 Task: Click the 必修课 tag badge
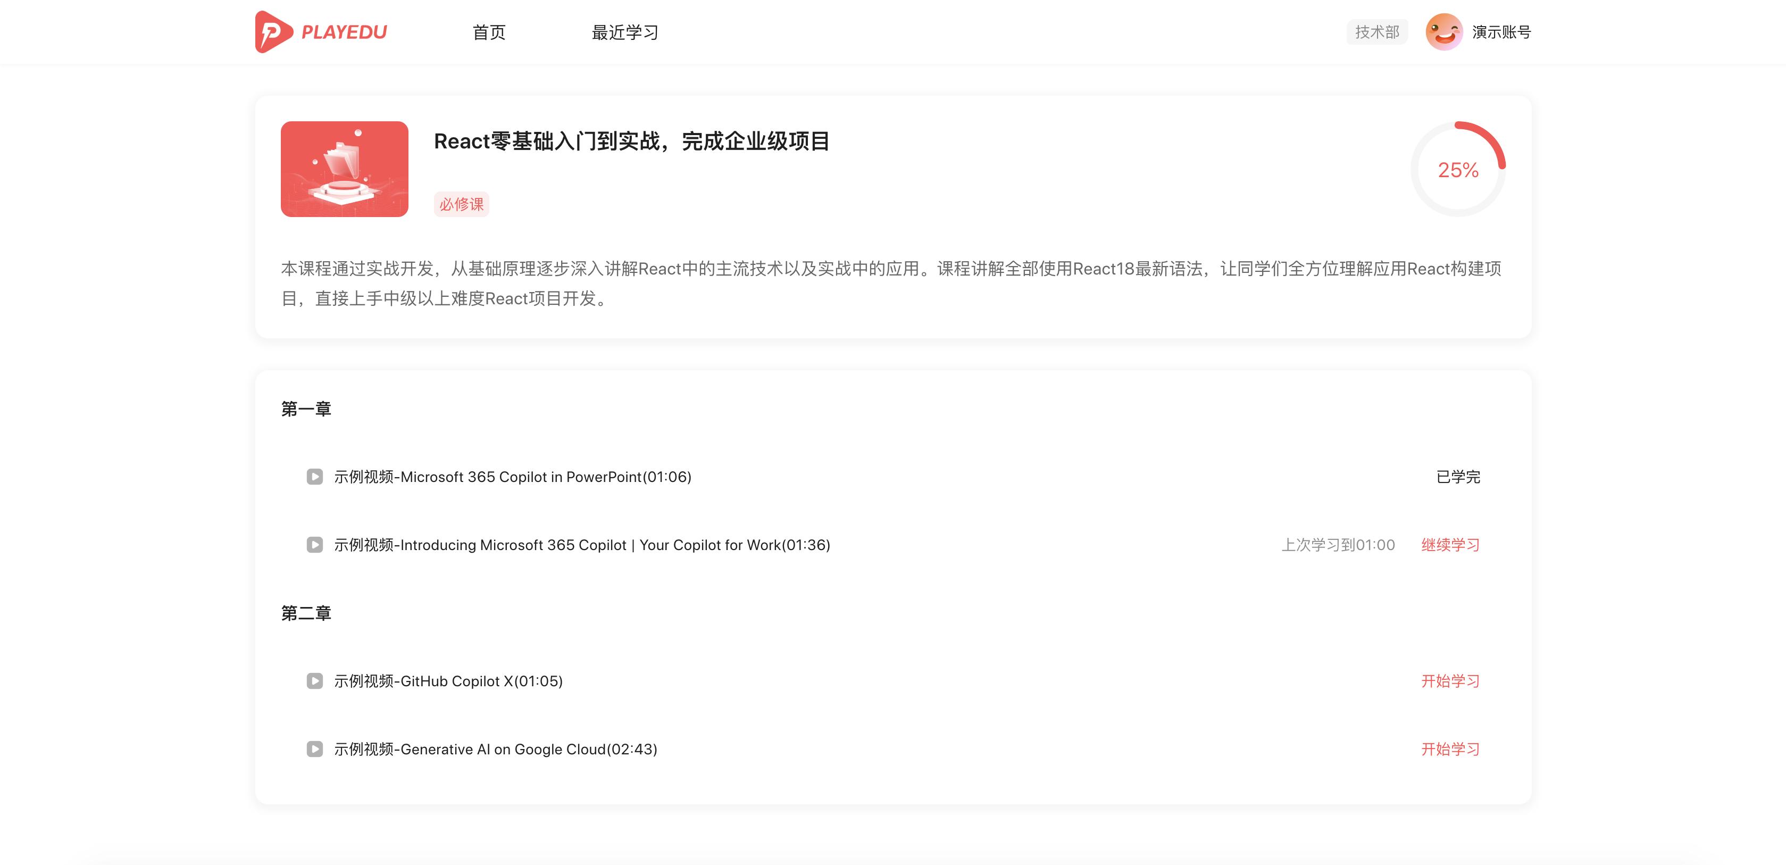pyautogui.click(x=461, y=204)
